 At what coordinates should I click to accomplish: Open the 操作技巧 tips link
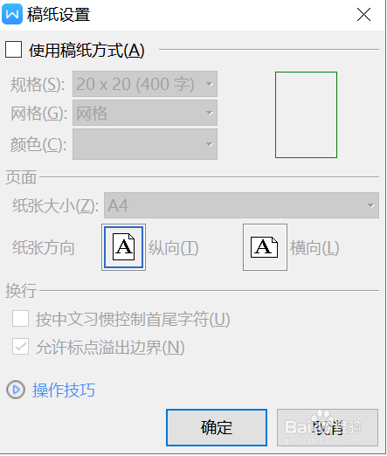pyautogui.click(x=64, y=390)
